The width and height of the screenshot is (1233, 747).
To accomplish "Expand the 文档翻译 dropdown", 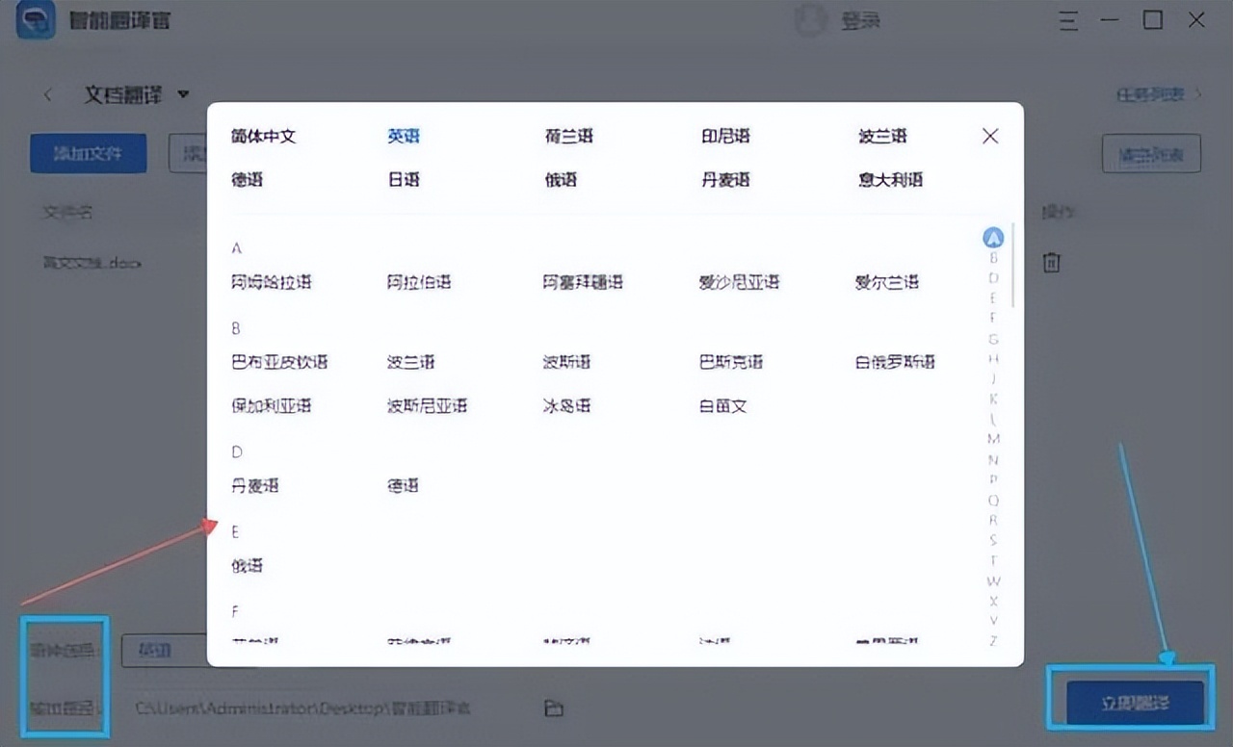I will coord(184,94).
